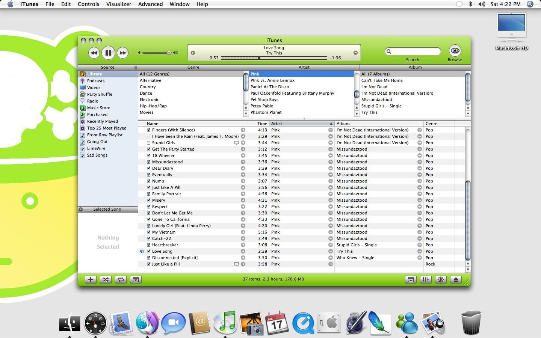Image resolution: width=541 pixels, height=338 pixels.
Task: Select the Videos icon in Source list
Action: pos(83,88)
